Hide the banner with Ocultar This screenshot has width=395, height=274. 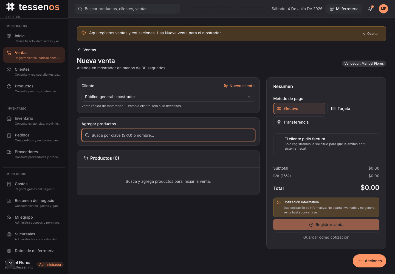(371, 34)
